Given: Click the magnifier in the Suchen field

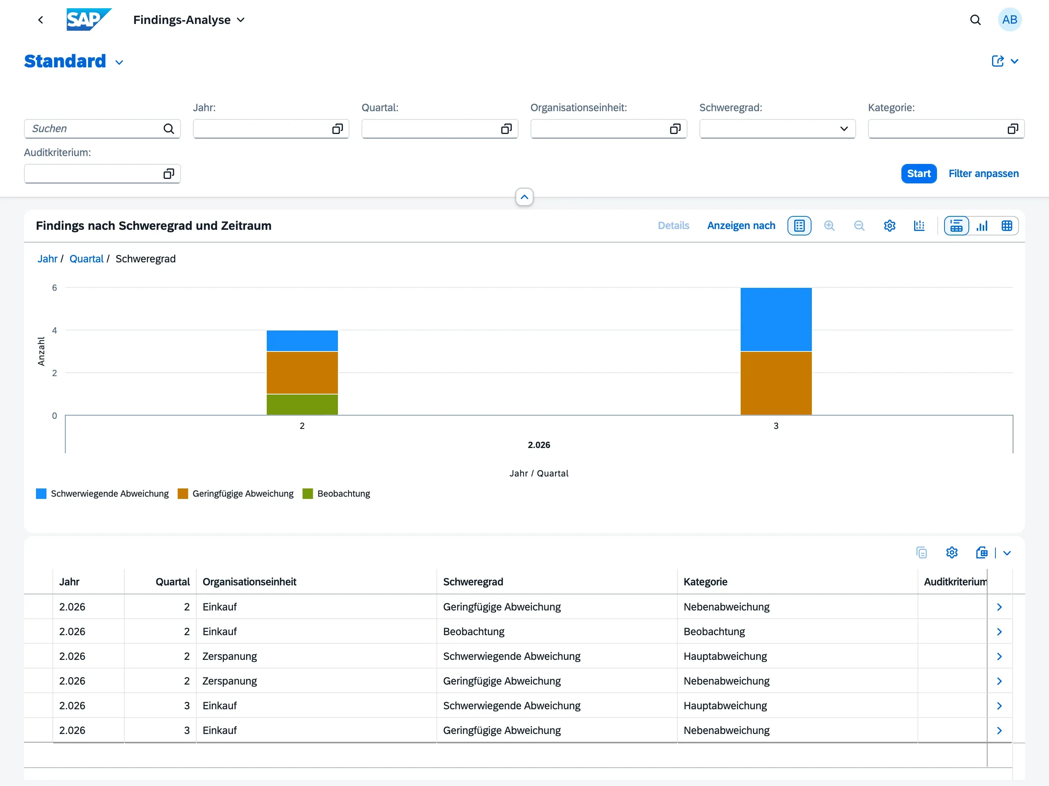Looking at the screenshot, I should [x=168, y=129].
